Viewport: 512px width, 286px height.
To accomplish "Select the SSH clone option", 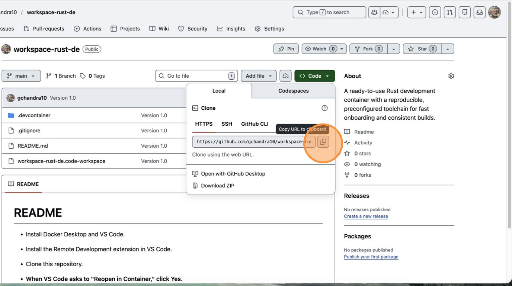I will tap(227, 124).
